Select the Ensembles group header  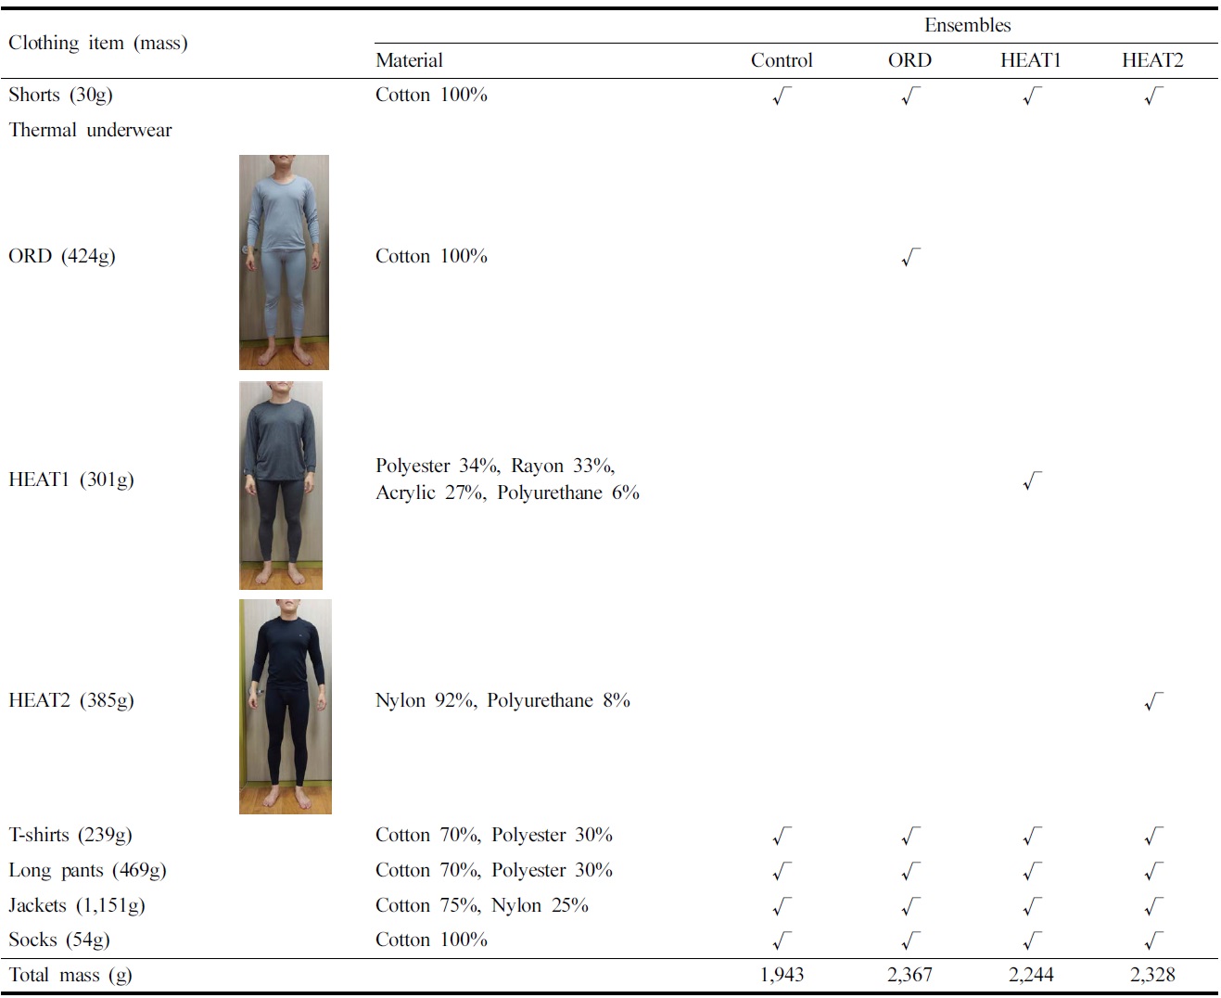coord(967,25)
